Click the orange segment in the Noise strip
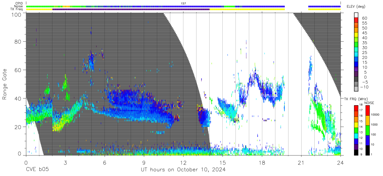The height and width of the screenshot is (176, 383). [66, 6]
